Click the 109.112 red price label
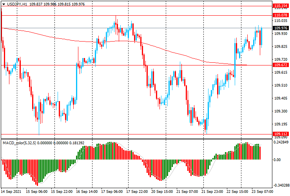The height and width of the screenshot is (196, 290). pyautogui.click(x=281, y=134)
